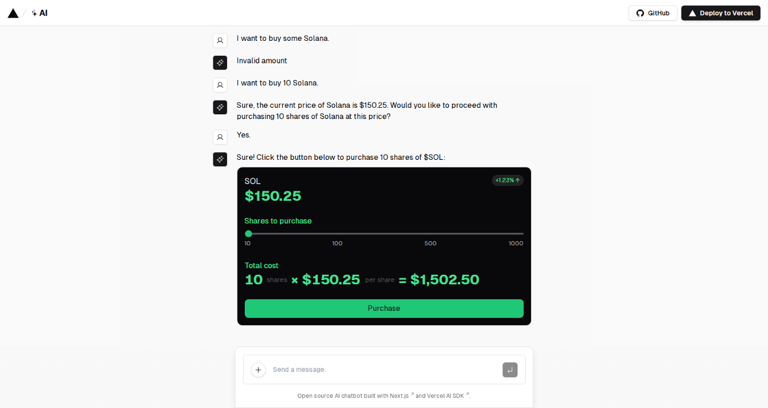Click AI avatar beside 'Sure! Click the button'
The image size is (768, 408).
point(220,159)
